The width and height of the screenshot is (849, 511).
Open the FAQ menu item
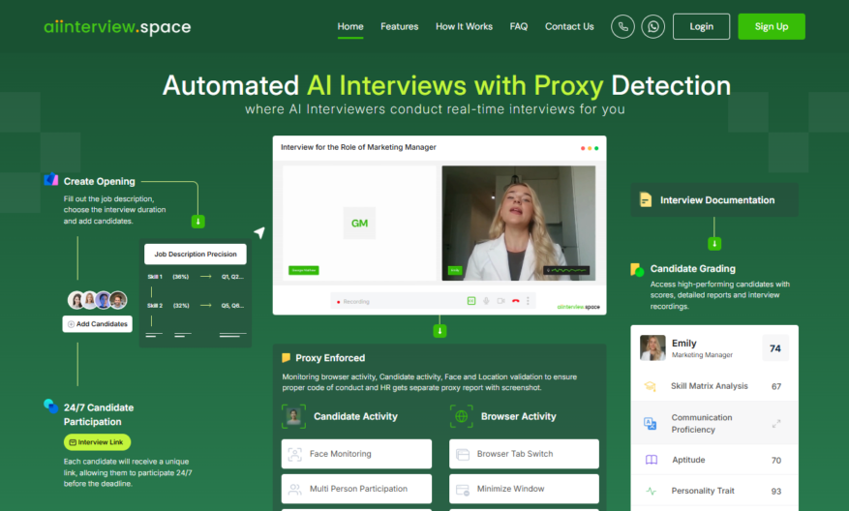tap(519, 26)
